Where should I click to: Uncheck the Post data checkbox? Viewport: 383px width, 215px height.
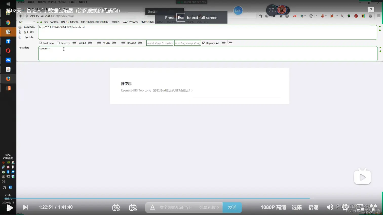click(40, 43)
